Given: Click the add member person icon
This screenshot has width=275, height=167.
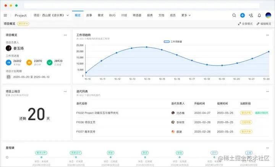Looking at the screenshot, I should tap(251, 15).
